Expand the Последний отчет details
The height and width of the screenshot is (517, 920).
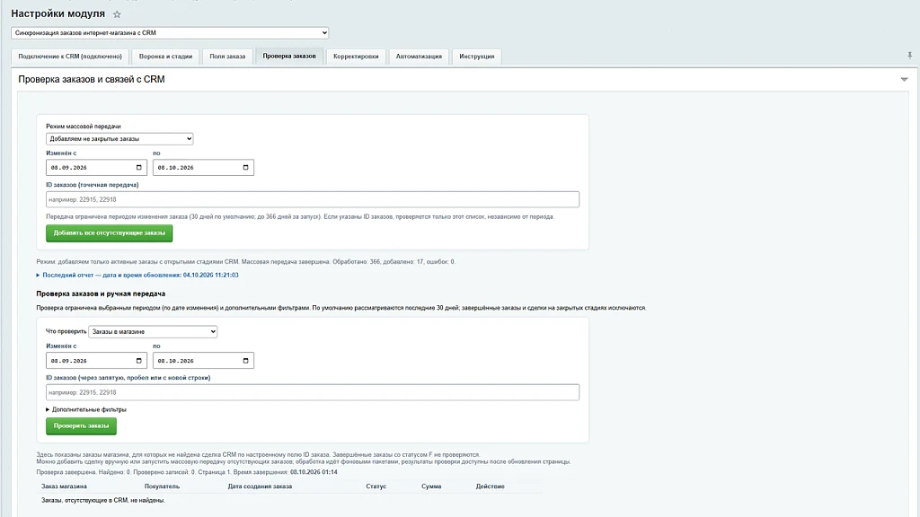click(x=137, y=275)
